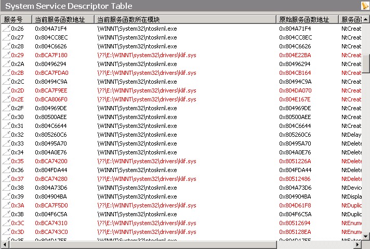Select service number 0x2F
The width and height of the screenshot is (370, 249).
pos(18,108)
